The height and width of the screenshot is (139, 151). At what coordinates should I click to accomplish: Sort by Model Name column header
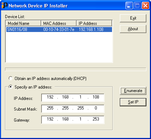[x=23, y=23]
